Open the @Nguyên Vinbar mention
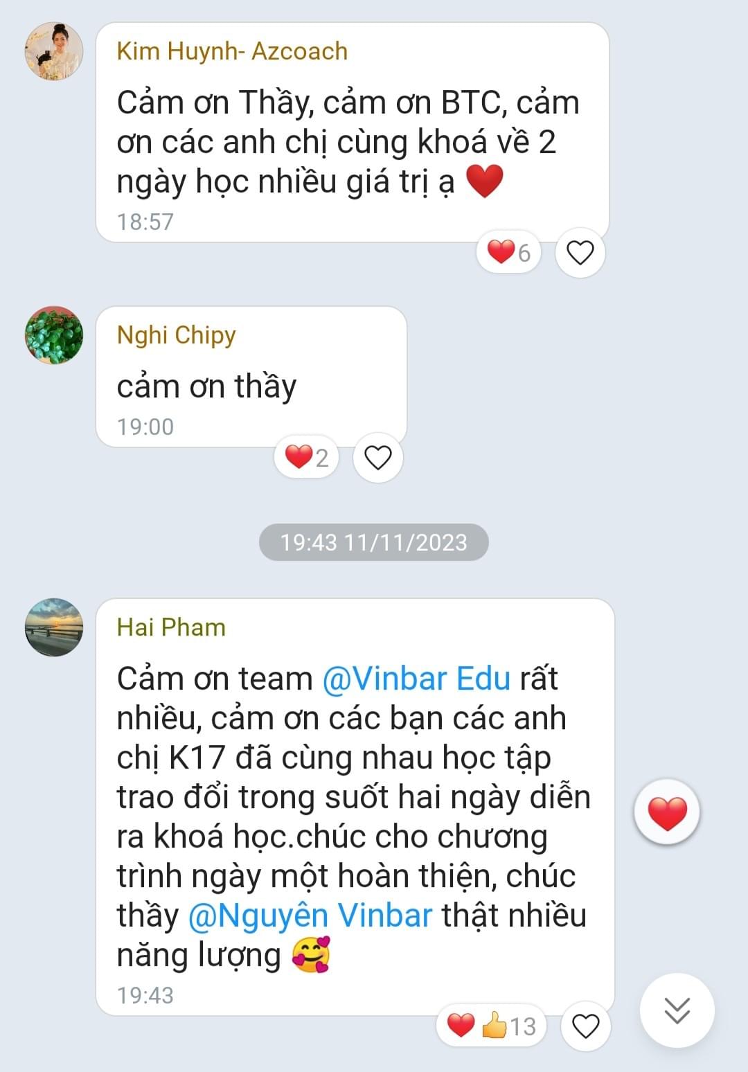The image size is (748, 1072). tap(310, 915)
